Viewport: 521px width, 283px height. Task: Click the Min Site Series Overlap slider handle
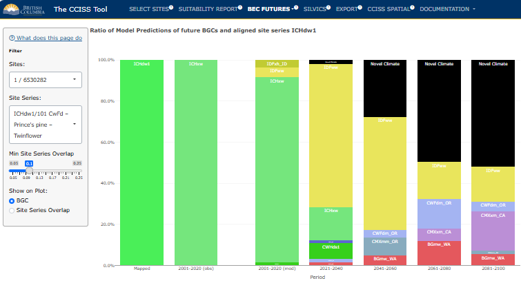(x=29, y=171)
